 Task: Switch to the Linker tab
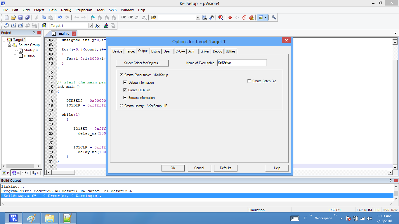click(205, 51)
